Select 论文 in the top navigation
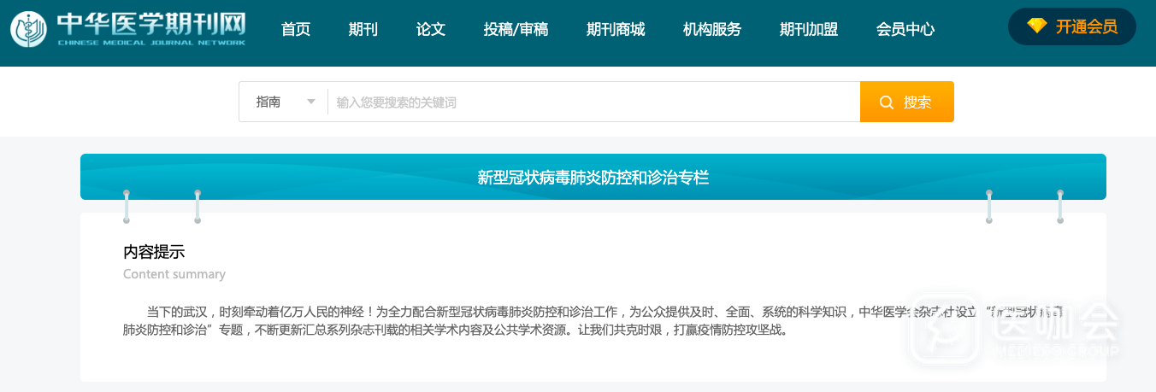Image resolution: width=1156 pixels, height=392 pixels. click(x=430, y=30)
